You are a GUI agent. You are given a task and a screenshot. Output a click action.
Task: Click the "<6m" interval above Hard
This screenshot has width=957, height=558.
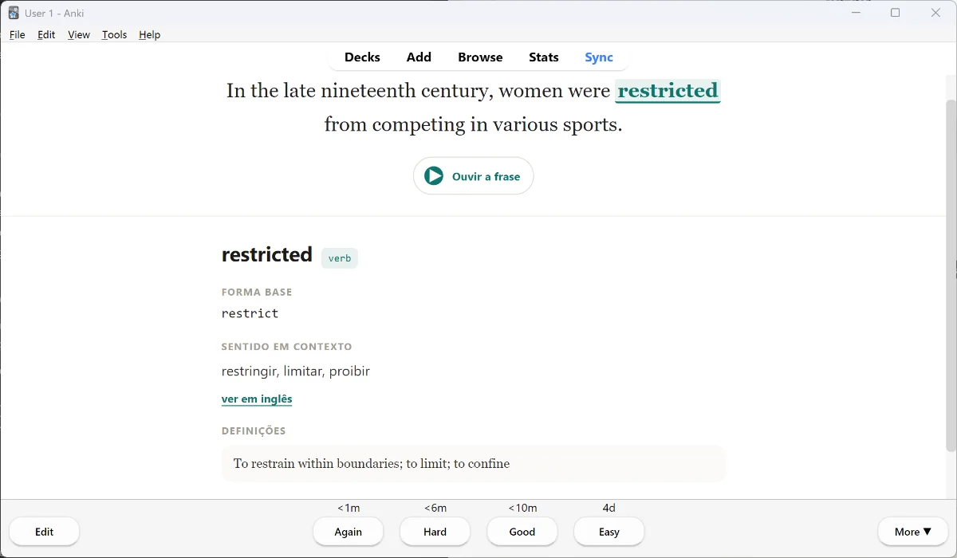point(435,508)
